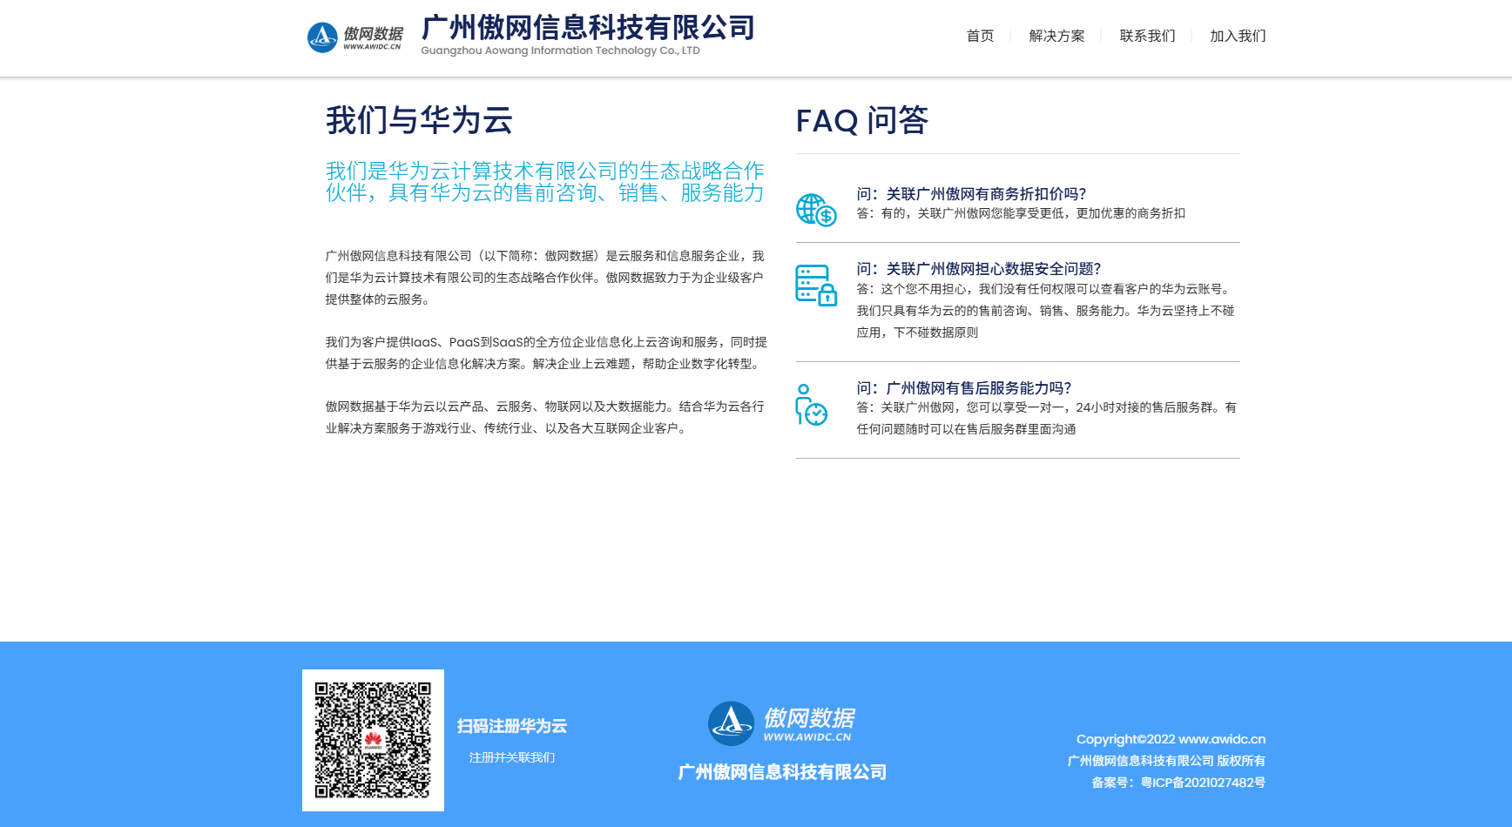
Task: Click the Aowang Data logo in header
Action: pos(355,37)
